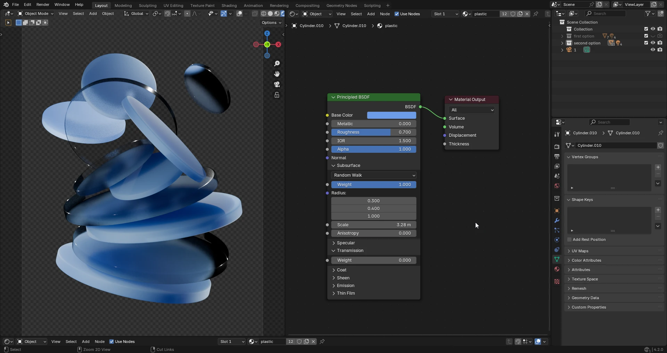Open the Modifiers wrench properties tab
This screenshot has width=667, height=353.
click(557, 221)
